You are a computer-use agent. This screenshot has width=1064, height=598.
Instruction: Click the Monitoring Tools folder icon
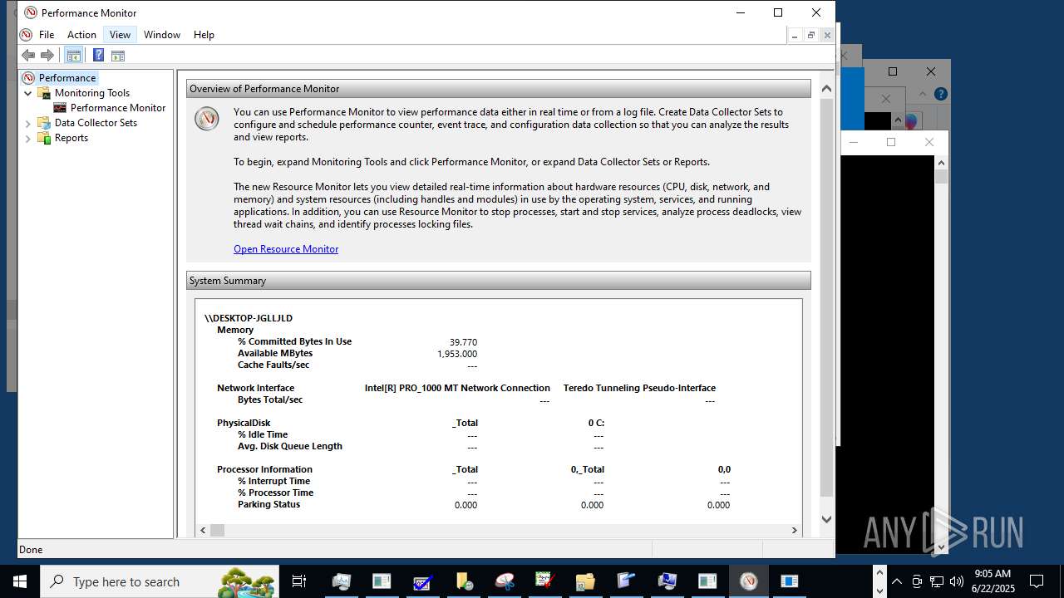point(44,93)
